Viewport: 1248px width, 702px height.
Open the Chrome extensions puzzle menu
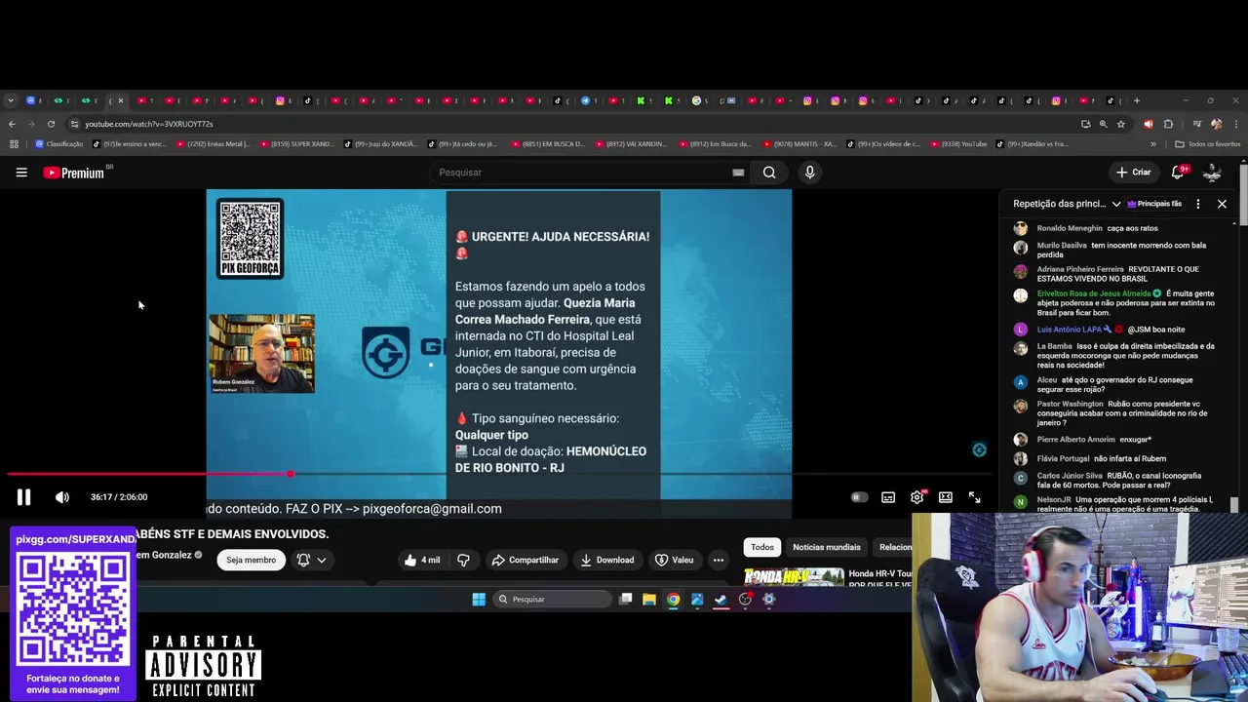(1168, 124)
